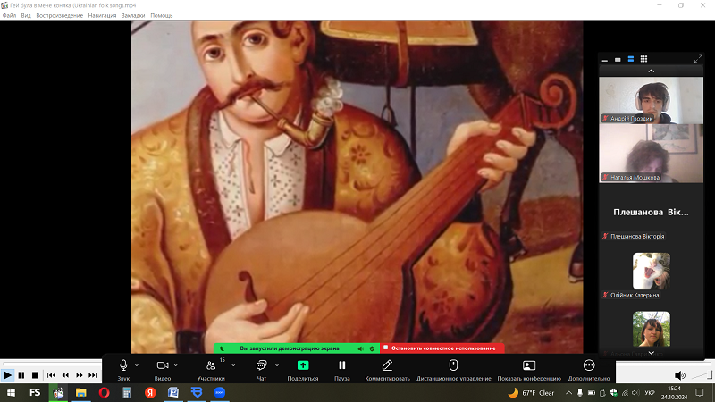Expand video options arrow beside Видео

coord(176,365)
